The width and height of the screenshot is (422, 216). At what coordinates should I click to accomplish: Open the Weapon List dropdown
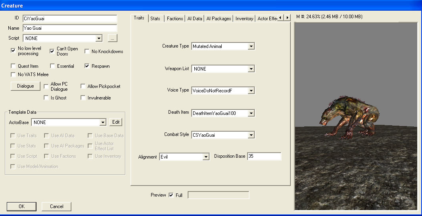251,69
